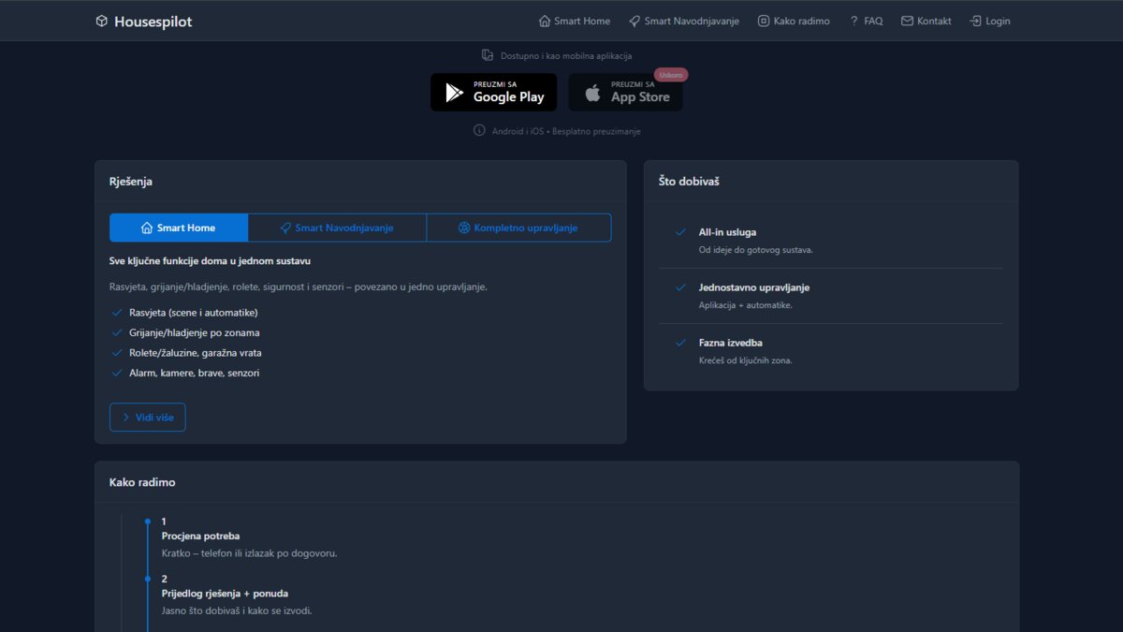Click the login arrow icon

975,21
